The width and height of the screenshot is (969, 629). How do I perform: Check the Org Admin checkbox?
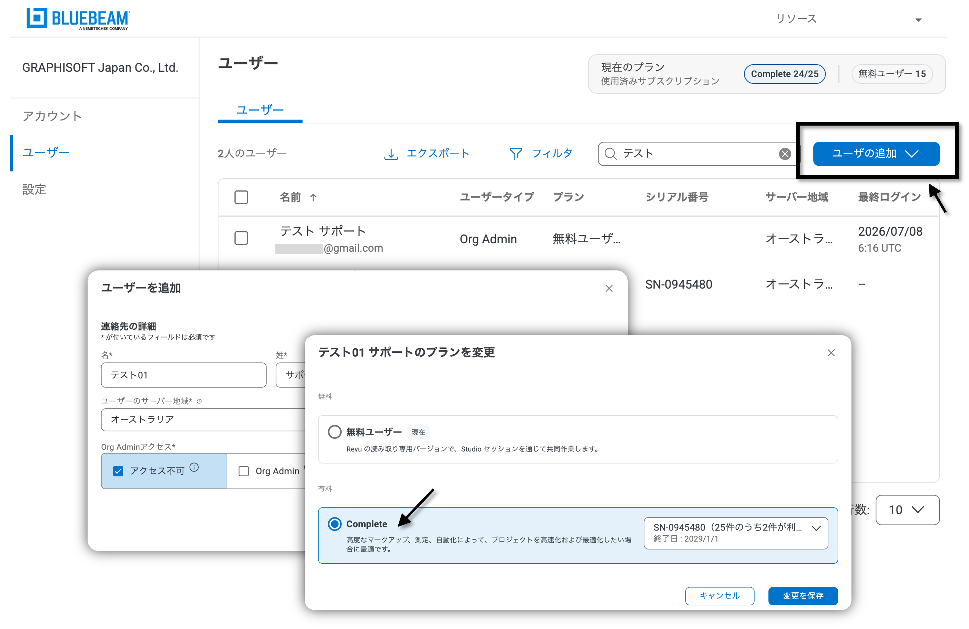243,471
